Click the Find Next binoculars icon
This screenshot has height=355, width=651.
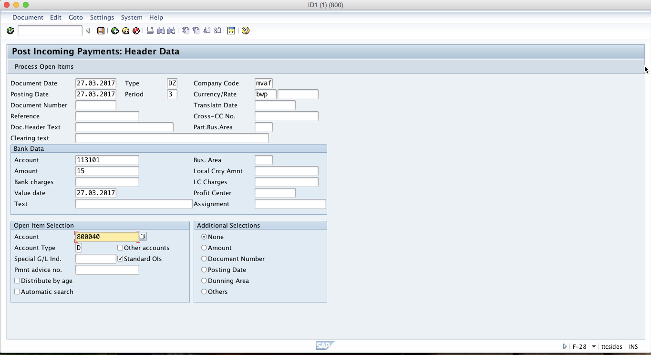[x=171, y=31]
